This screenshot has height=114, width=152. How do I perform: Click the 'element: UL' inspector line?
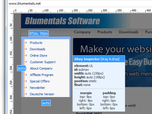pos(84,66)
